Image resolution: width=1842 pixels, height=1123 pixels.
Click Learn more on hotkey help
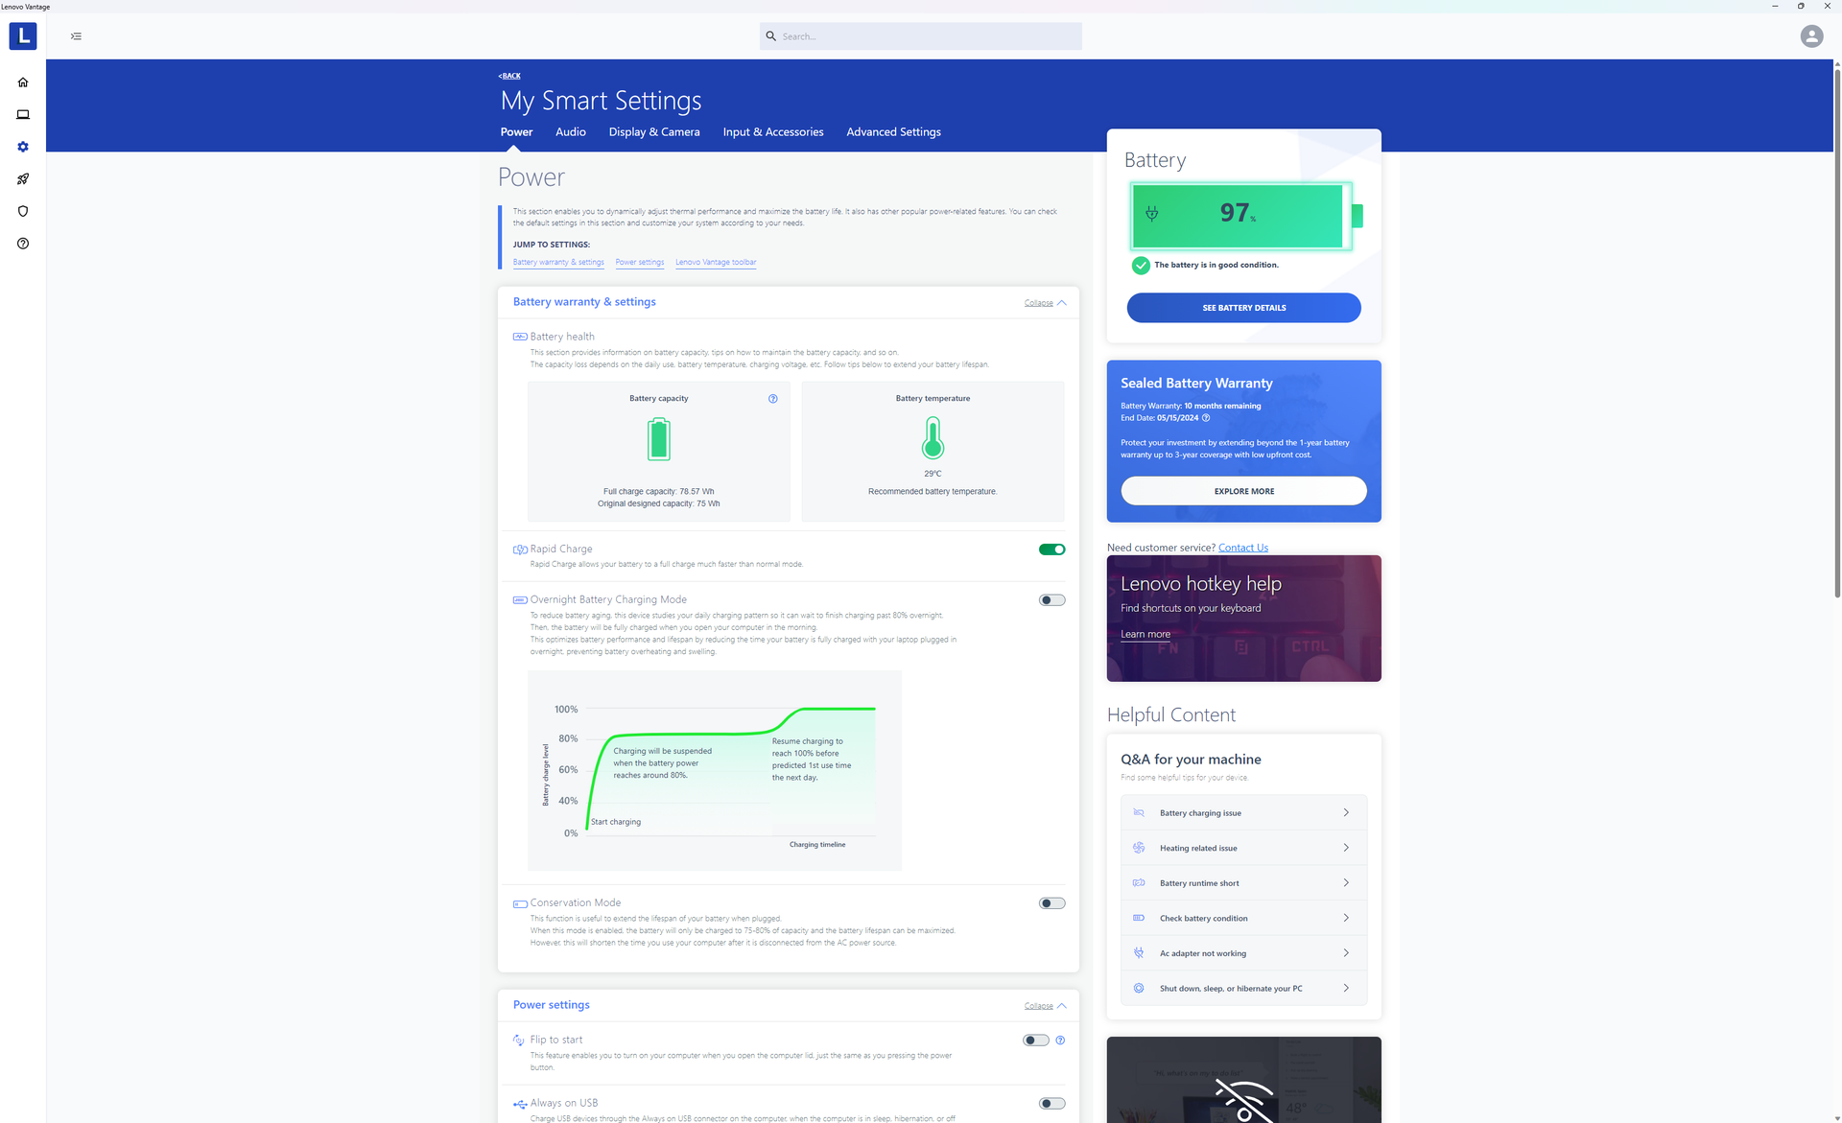point(1145,635)
